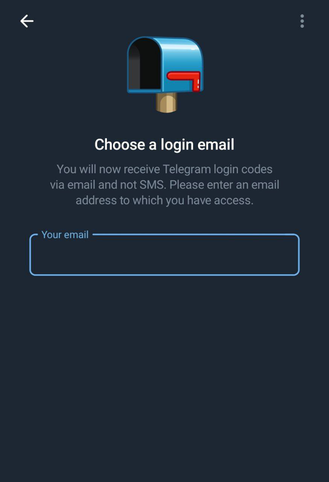This screenshot has height=482, width=329.
Task: Focus the Your email input field
Action: 164,254
